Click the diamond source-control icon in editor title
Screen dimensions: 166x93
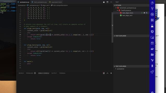tap(104, 2)
